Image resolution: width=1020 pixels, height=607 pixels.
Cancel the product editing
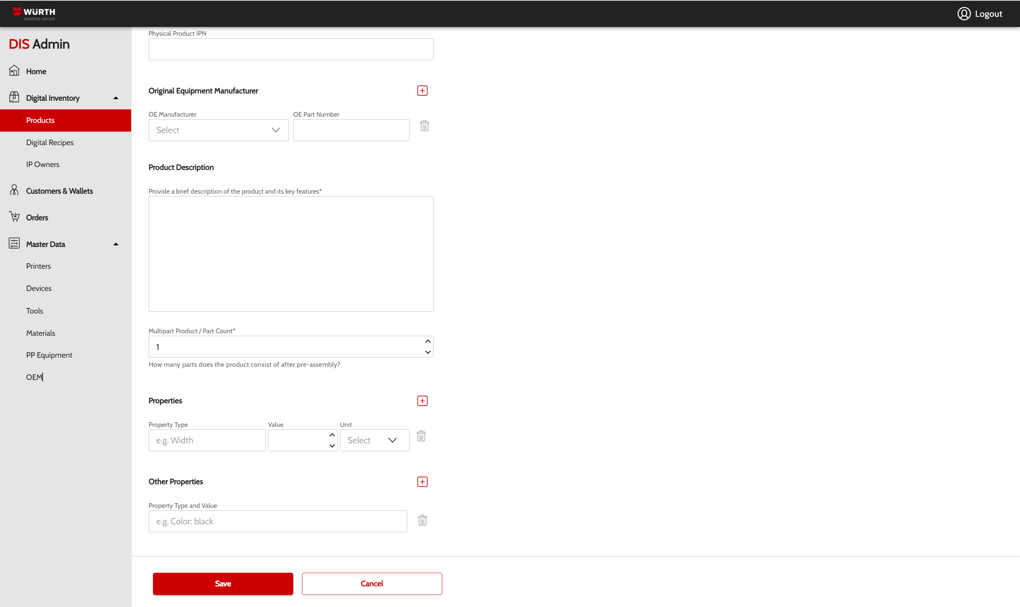point(372,584)
